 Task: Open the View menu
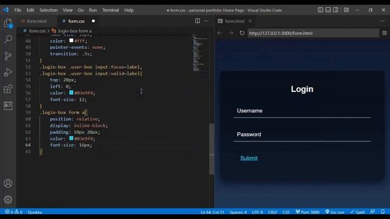click(x=68, y=10)
